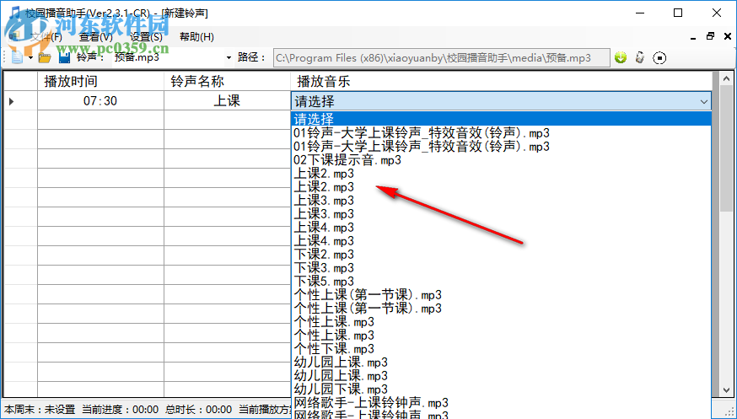Image resolution: width=737 pixels, height=419 pixels.
Task: Click the 上课 ringtone name cell
Action: 227,100
